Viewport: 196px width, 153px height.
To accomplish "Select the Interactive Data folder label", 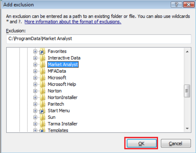I will 64,58.
